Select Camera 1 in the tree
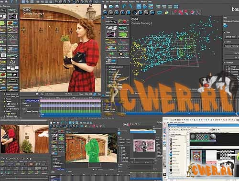Viewport: 239px width, 181px height. 14,104
